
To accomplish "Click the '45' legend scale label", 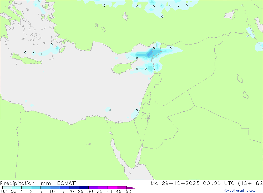I will click(119, 191).
